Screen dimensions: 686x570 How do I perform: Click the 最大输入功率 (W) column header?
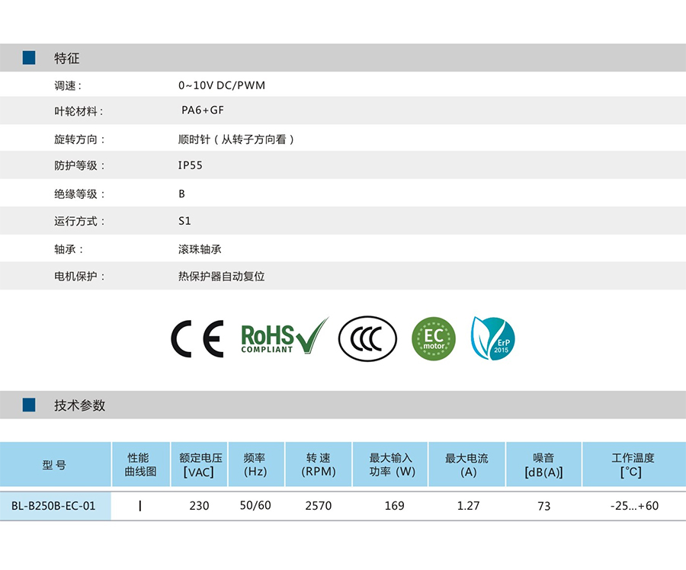pyautogui.click(x=391, y=465)
